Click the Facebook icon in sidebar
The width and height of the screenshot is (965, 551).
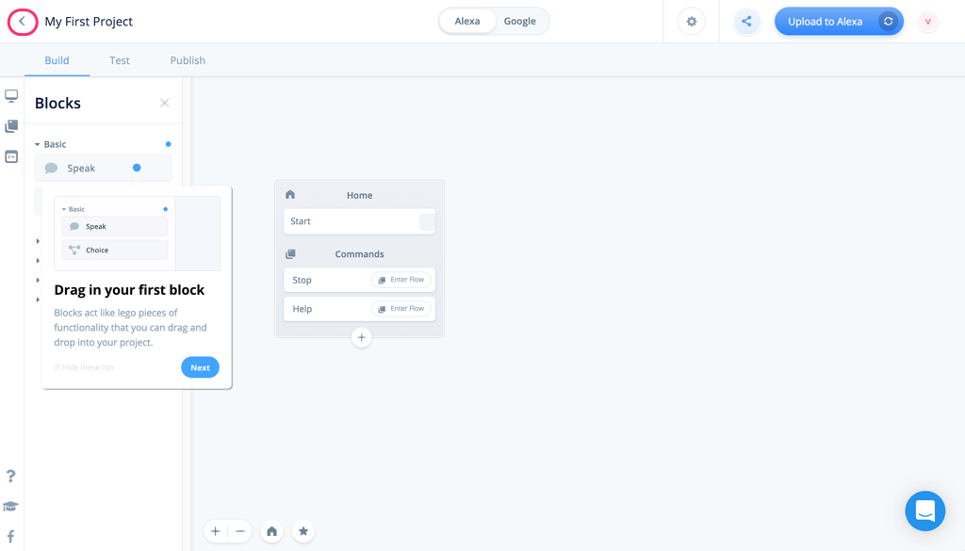pyautogui.click(x=11, y=536)
